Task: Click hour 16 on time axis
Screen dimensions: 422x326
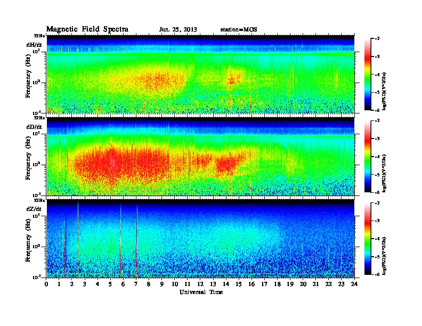Action: (x=251, y=284)
